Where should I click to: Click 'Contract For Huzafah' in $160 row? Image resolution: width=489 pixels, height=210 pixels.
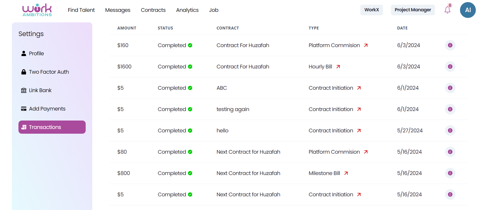click(243, 45)
